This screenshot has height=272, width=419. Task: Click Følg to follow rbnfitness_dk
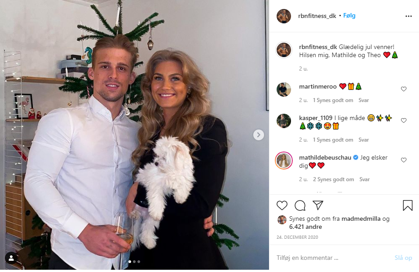pyautogui.click(x=349, y=16)
